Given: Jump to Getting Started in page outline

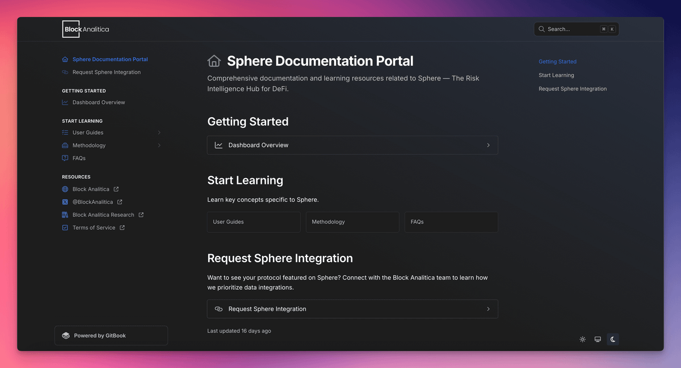Looking at the screenshot, I should (x=557, y=62).
